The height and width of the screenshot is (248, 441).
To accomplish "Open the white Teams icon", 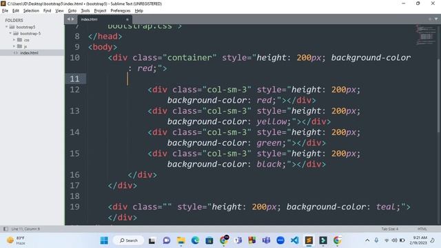I will pyautogui.click(x=238, y=240).
